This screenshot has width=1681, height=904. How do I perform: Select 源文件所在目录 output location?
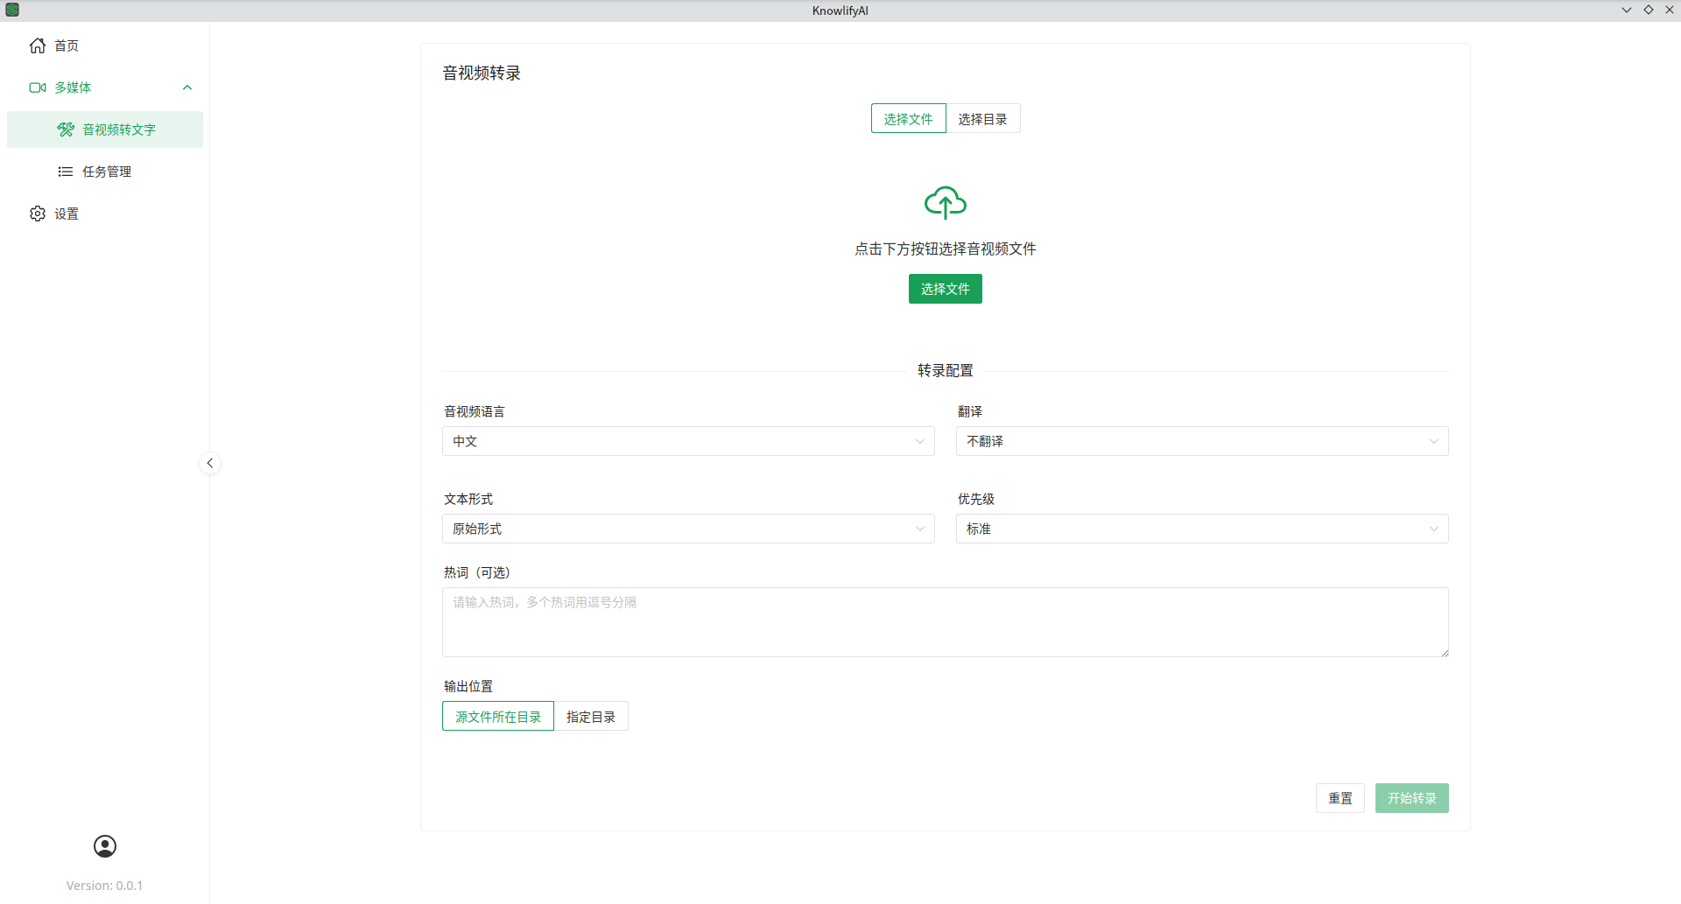pos(498,717)
